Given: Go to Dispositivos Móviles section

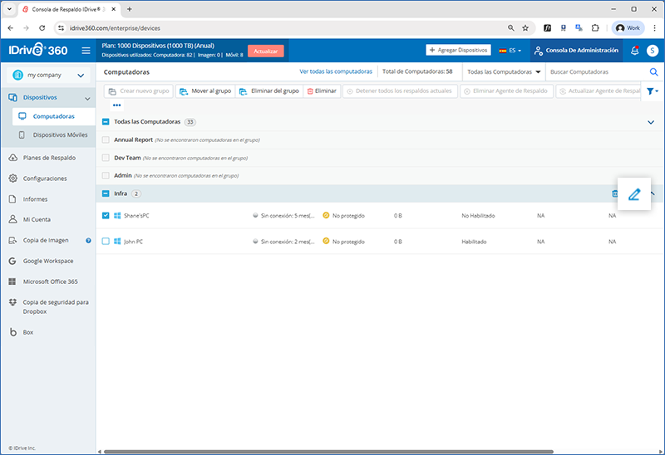Looking at the screenshot, I should pos(60,135).
